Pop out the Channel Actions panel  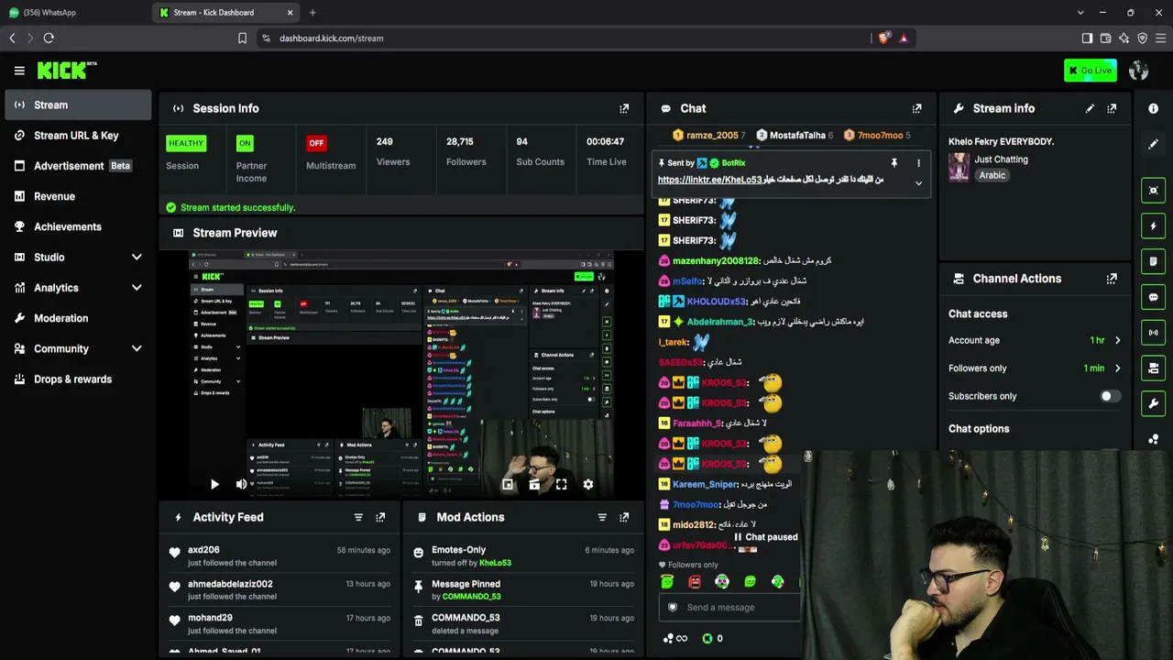1112,279
